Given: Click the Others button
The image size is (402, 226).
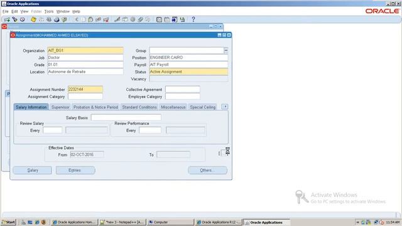Looking at the screenshot, I should (x=207, y=170).
